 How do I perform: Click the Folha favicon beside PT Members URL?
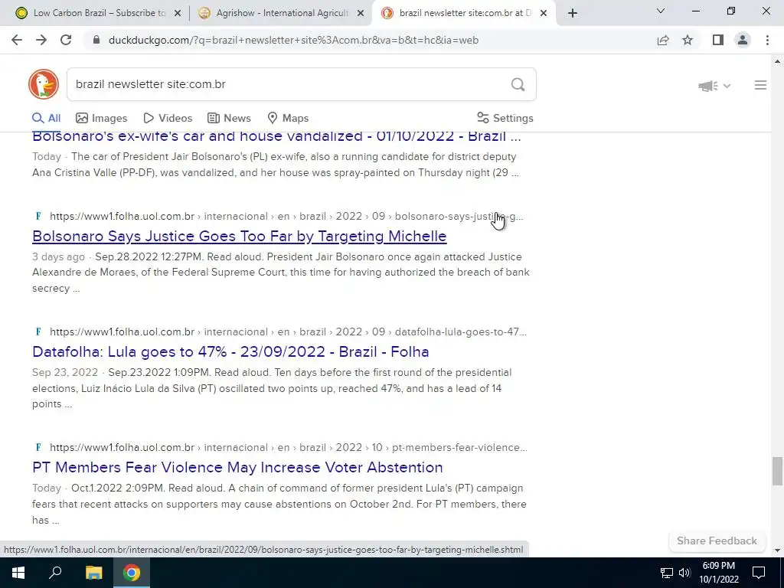pyautogui.click(x=38, y=447)
